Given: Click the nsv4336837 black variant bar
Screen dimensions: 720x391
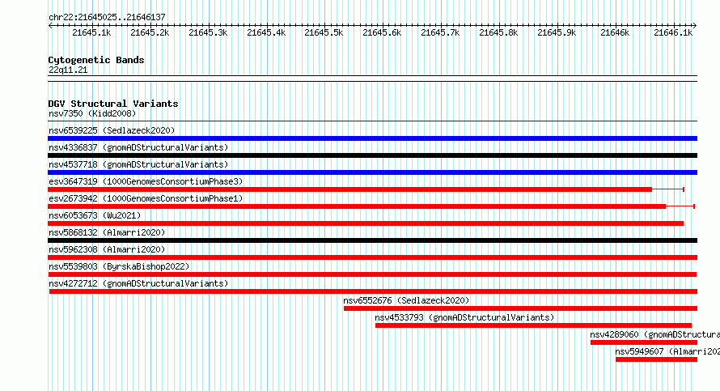Looking at the screenshot, I should (372, 155).
